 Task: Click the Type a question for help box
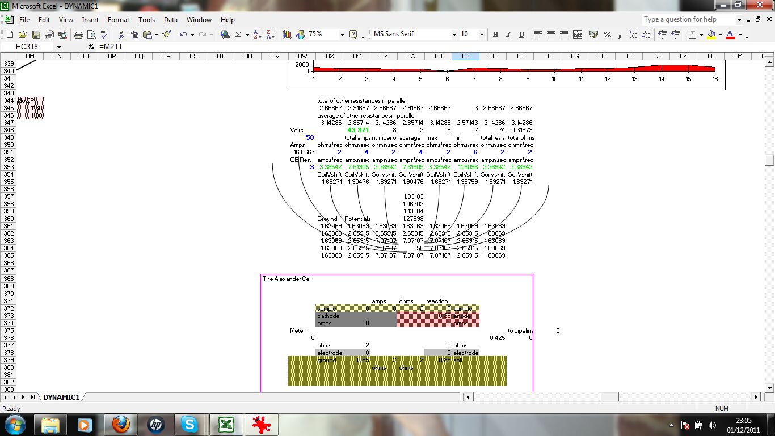[x=686, y=19]
